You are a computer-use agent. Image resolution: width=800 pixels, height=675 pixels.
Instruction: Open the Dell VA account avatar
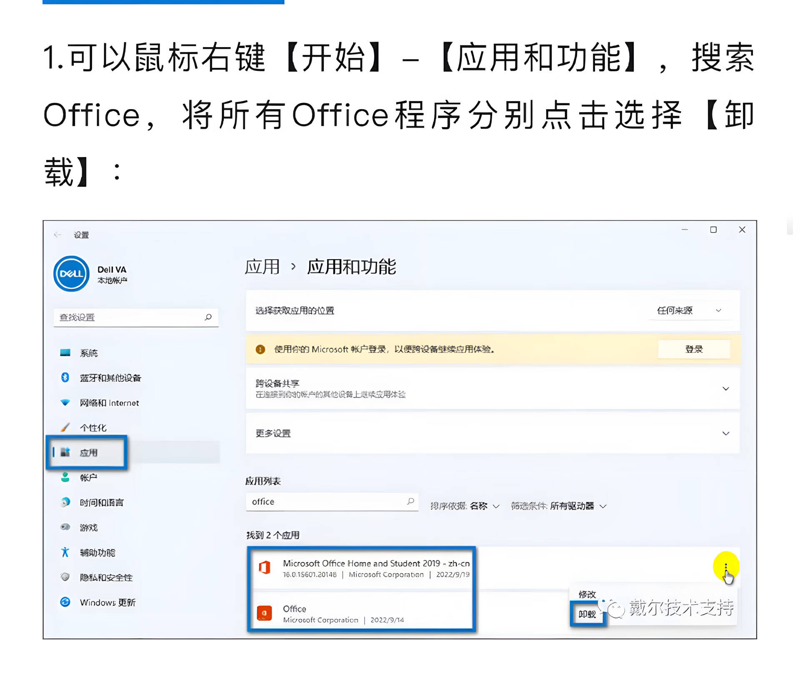[71, 274]
